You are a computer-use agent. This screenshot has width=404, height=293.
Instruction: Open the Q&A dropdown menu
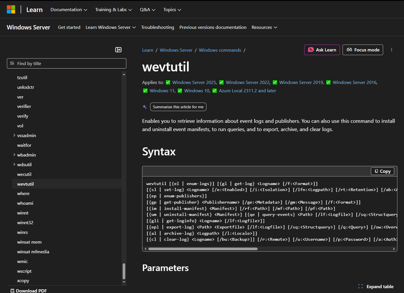coord(148,10)
